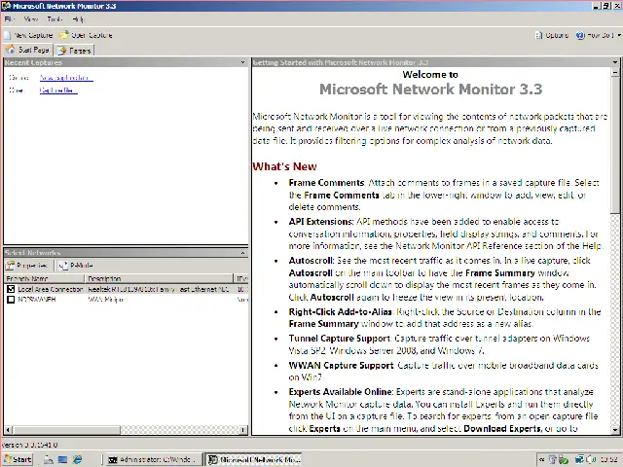Viewport: 623px width, 467px height.
Task: Click the What's New heading
Action: click(x=284, y=166)
